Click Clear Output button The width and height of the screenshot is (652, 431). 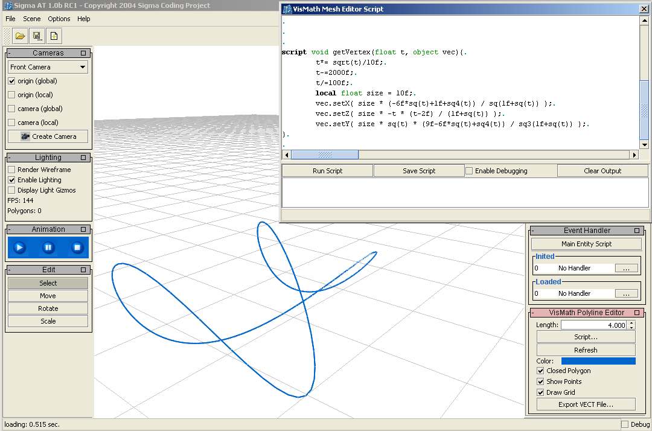(602, 171)
